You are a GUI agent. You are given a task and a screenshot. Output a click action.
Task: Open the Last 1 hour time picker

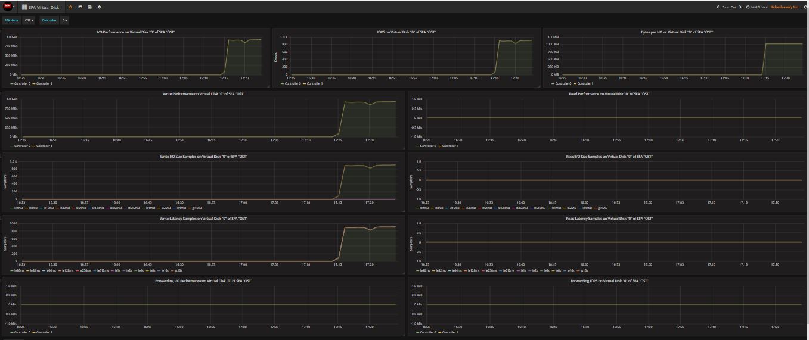click(x=757, y=7)
